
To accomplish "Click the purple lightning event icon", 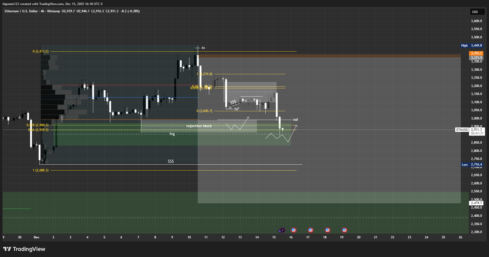I will [x=282, y=230].
